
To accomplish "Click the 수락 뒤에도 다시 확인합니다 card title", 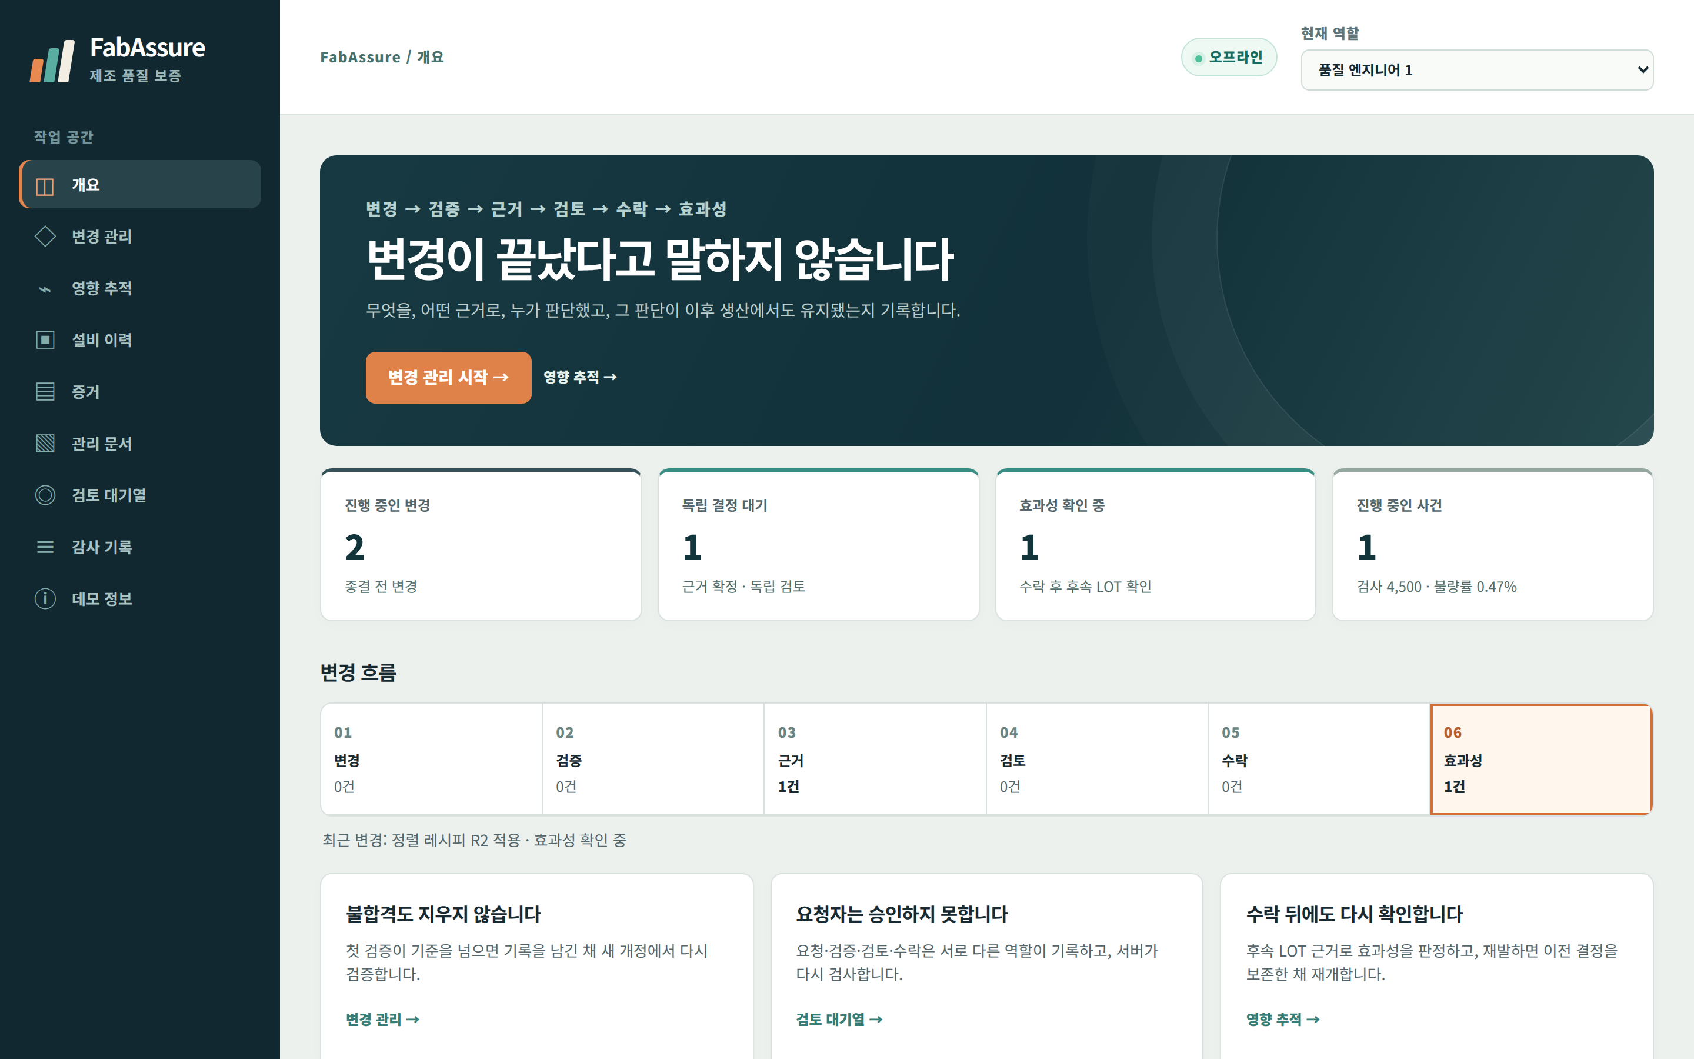I will pos(1355,914).
